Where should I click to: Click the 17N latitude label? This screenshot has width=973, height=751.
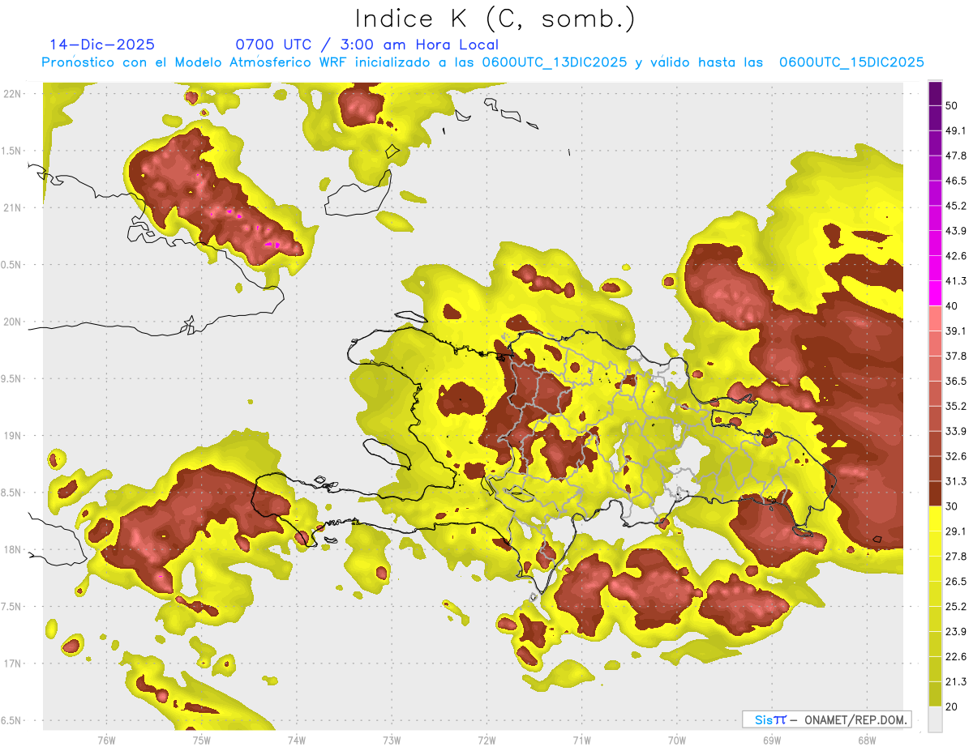tap(13, 664)
